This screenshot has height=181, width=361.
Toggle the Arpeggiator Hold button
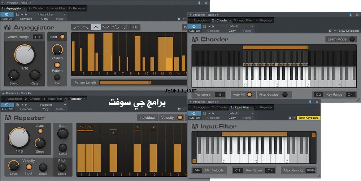[x=62, y=37]
